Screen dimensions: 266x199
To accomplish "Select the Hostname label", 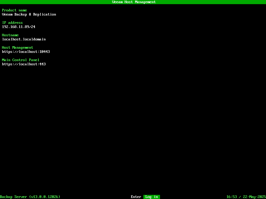I will click(x=10, y=35).
